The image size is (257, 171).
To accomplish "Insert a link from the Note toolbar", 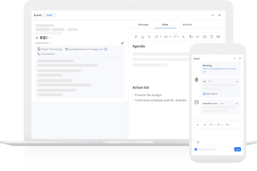I will 197,37.
